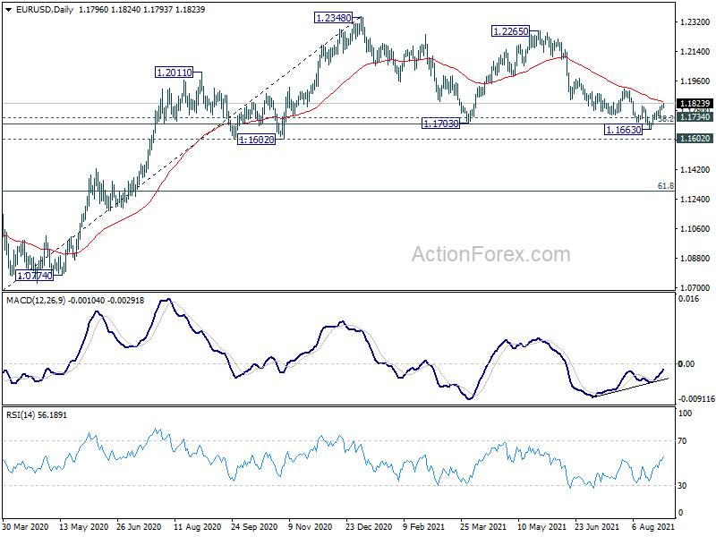Select the EURUSD,Daily chart title text
This screenshot has height=537, width=716.
point(44,10)
